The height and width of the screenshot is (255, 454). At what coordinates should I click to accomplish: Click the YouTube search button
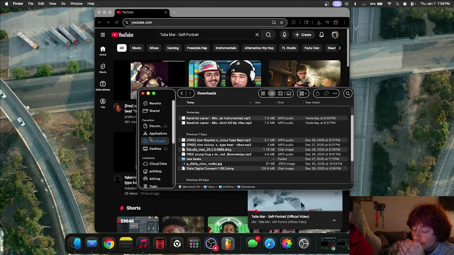coord(268,35)
